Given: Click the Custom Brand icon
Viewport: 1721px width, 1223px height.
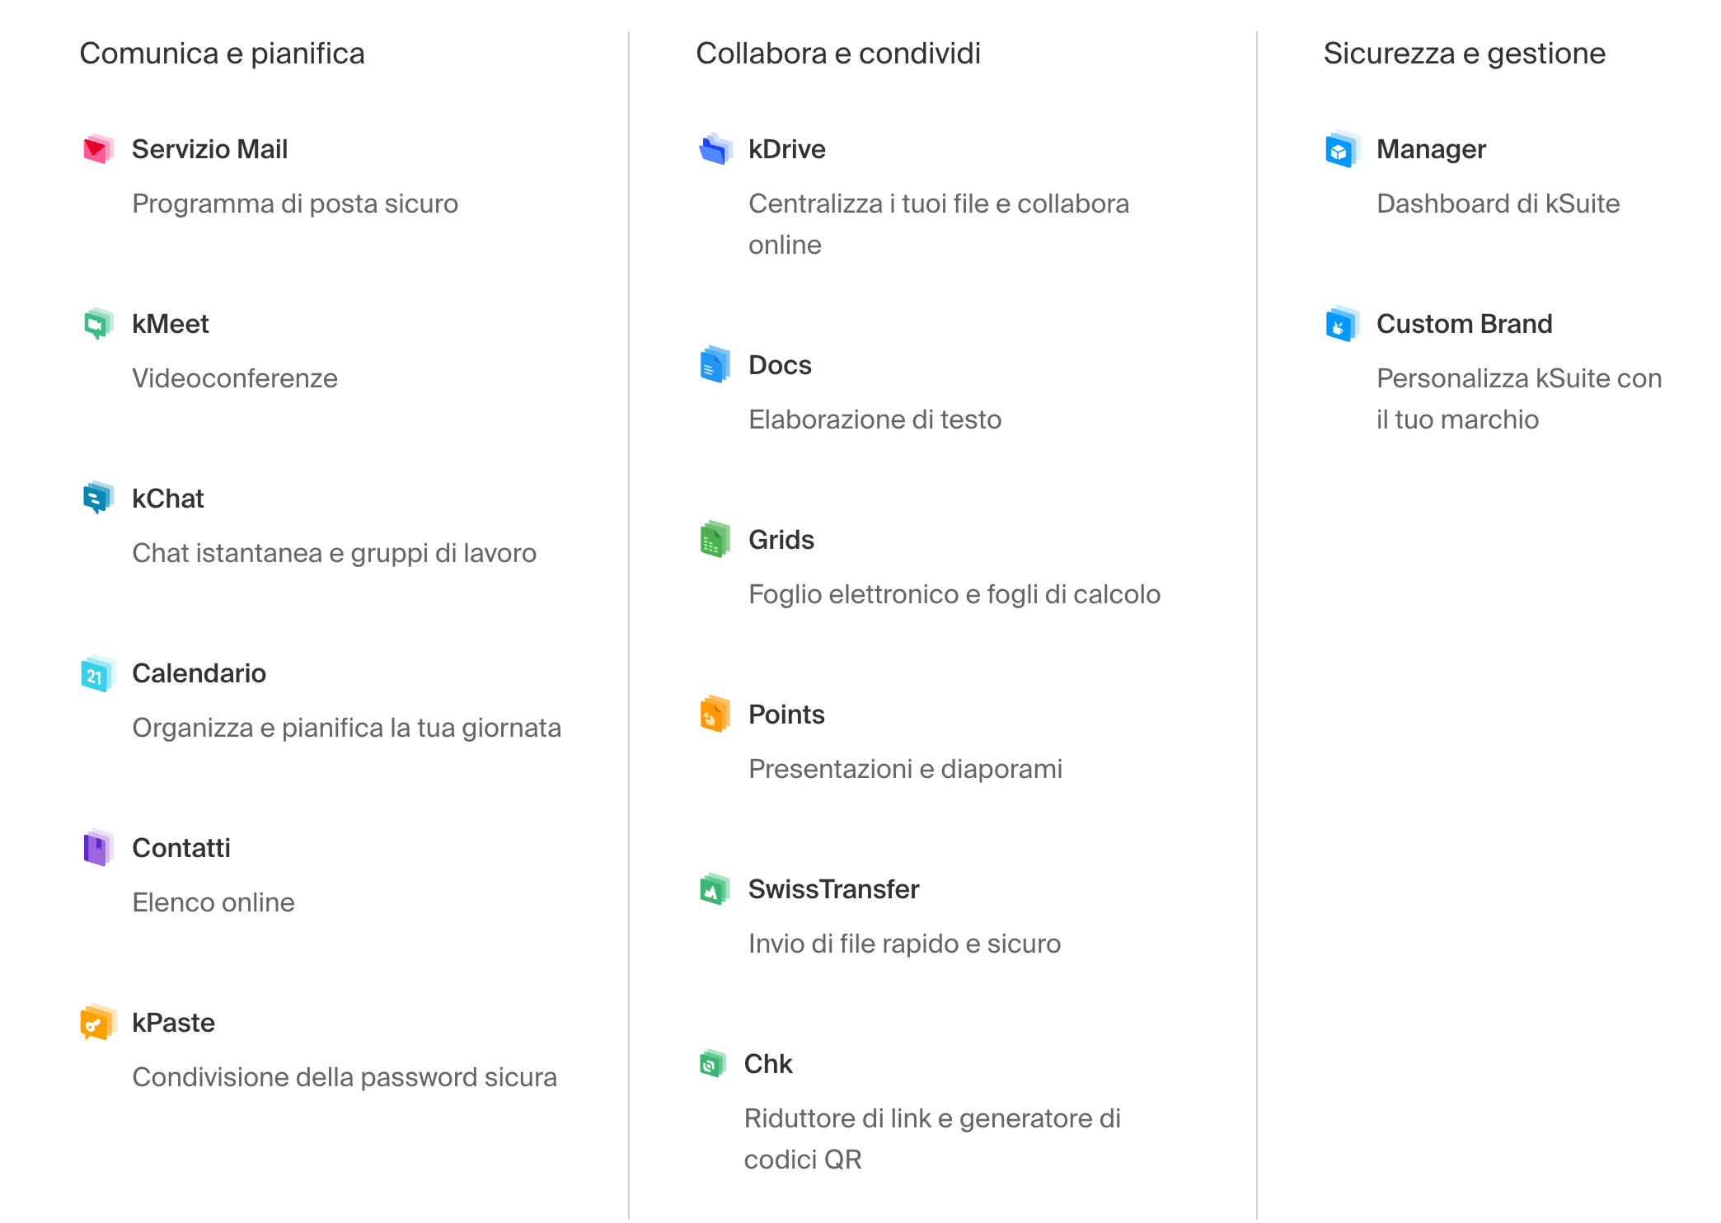Looking at the screenshot, I should (x=1343, y=324).
